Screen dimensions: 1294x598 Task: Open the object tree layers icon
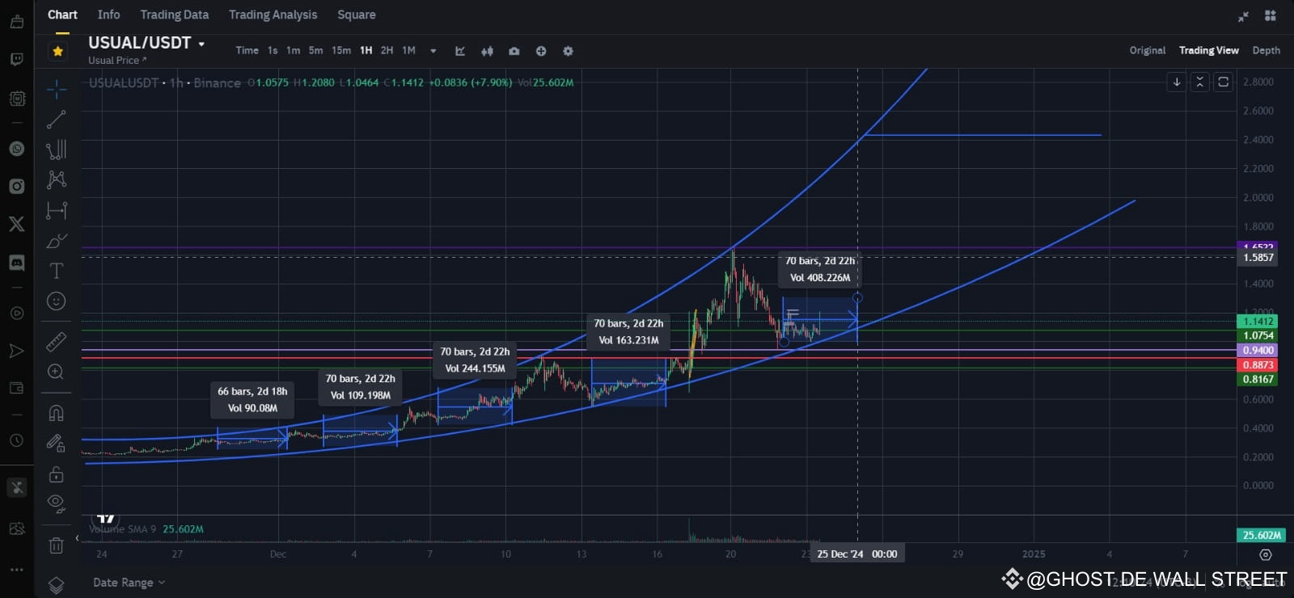coord(56,584)
